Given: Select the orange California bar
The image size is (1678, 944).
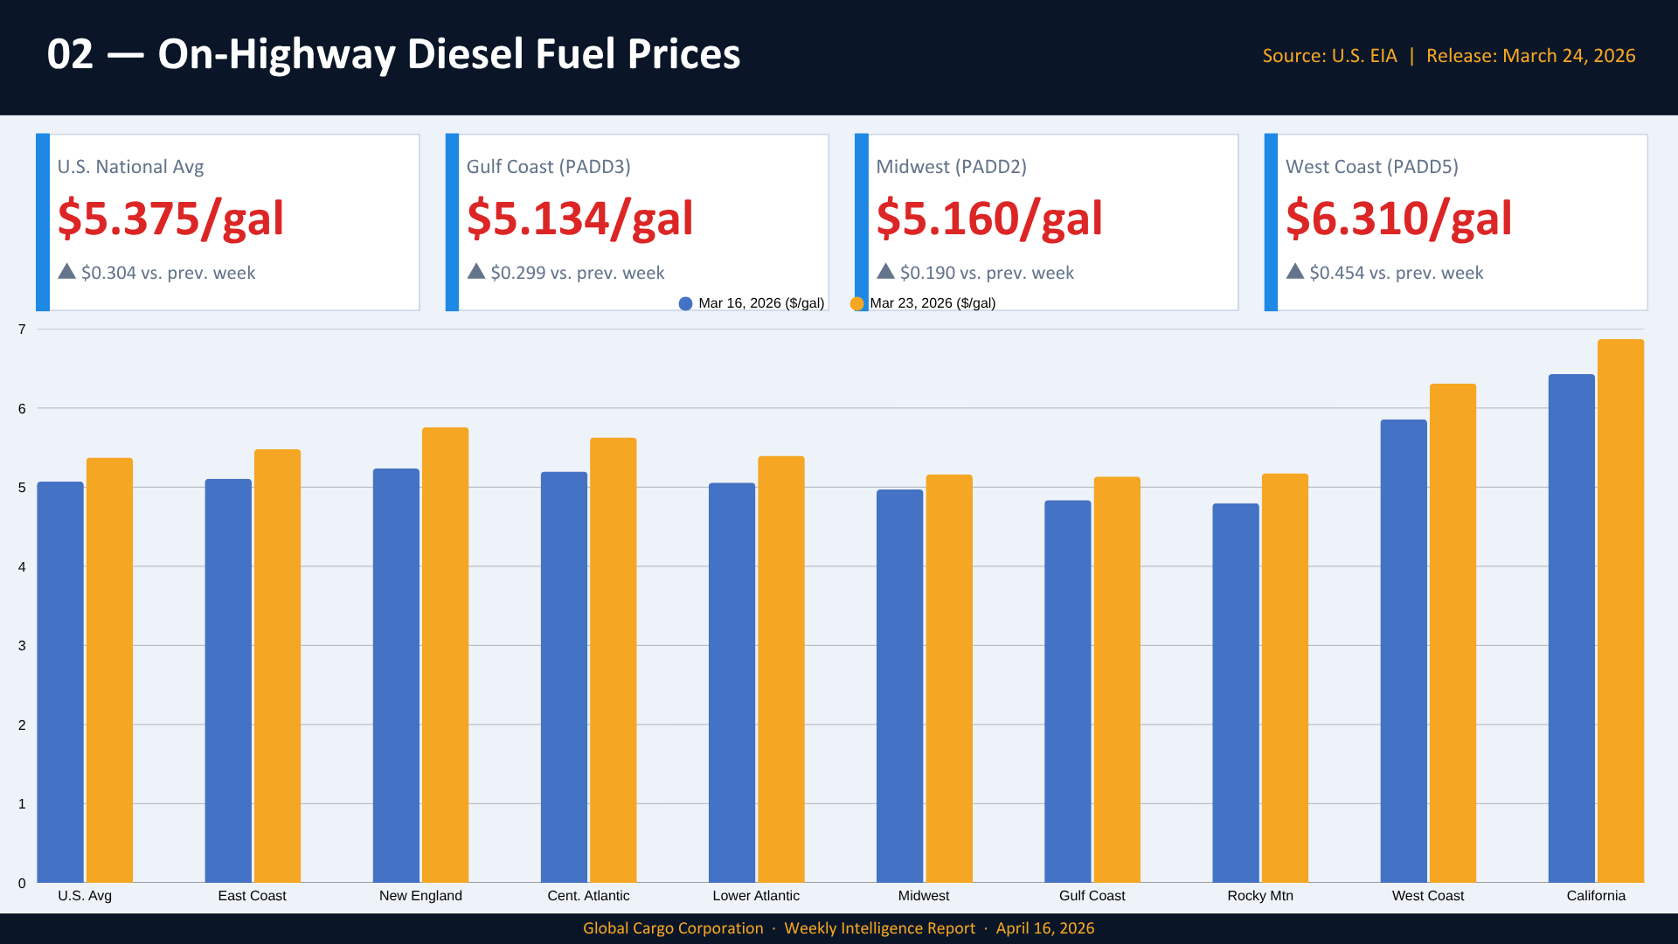Looking at the screenshot, I should 1620,612.
